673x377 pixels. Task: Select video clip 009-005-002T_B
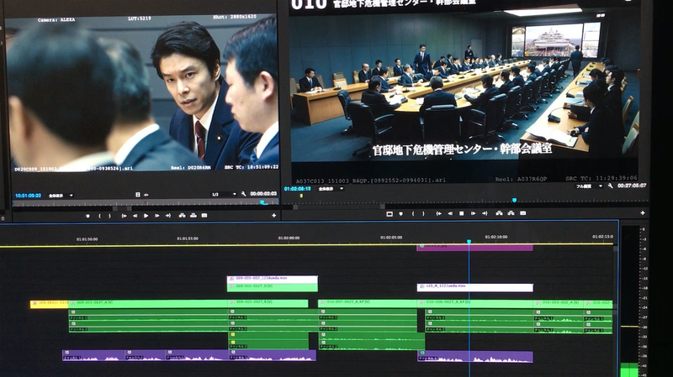268,303
